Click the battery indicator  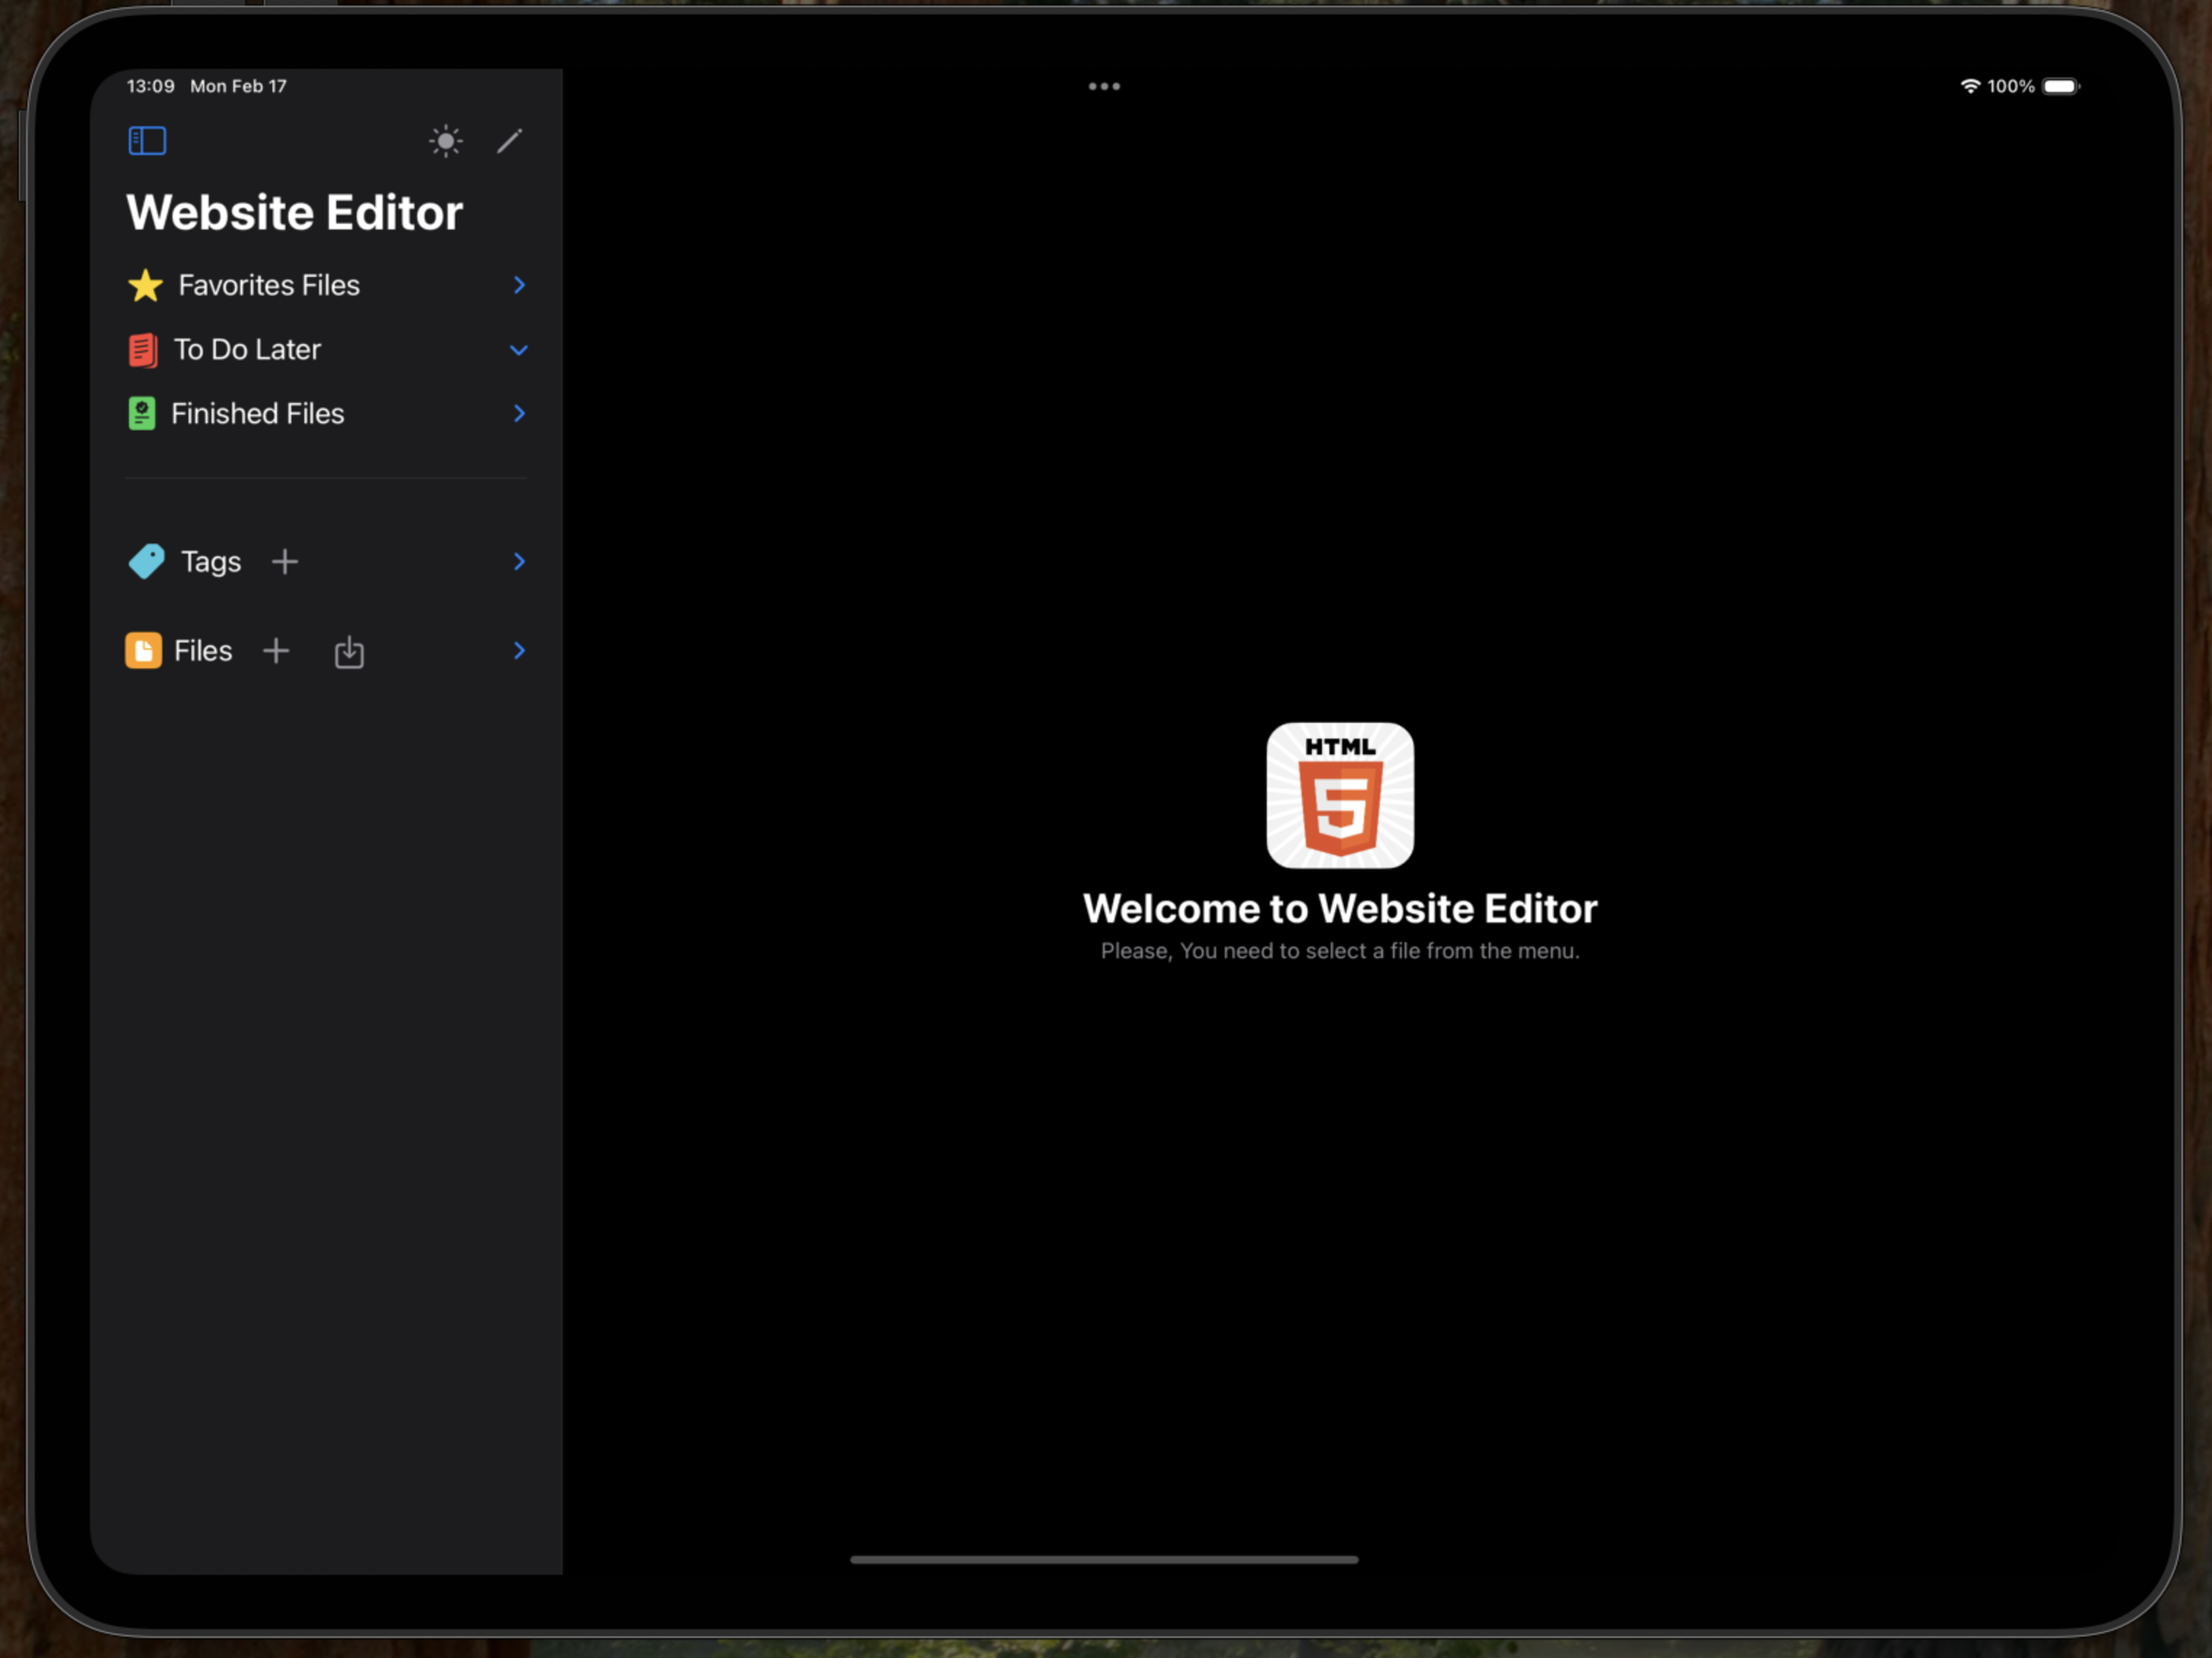[2061, 86]
